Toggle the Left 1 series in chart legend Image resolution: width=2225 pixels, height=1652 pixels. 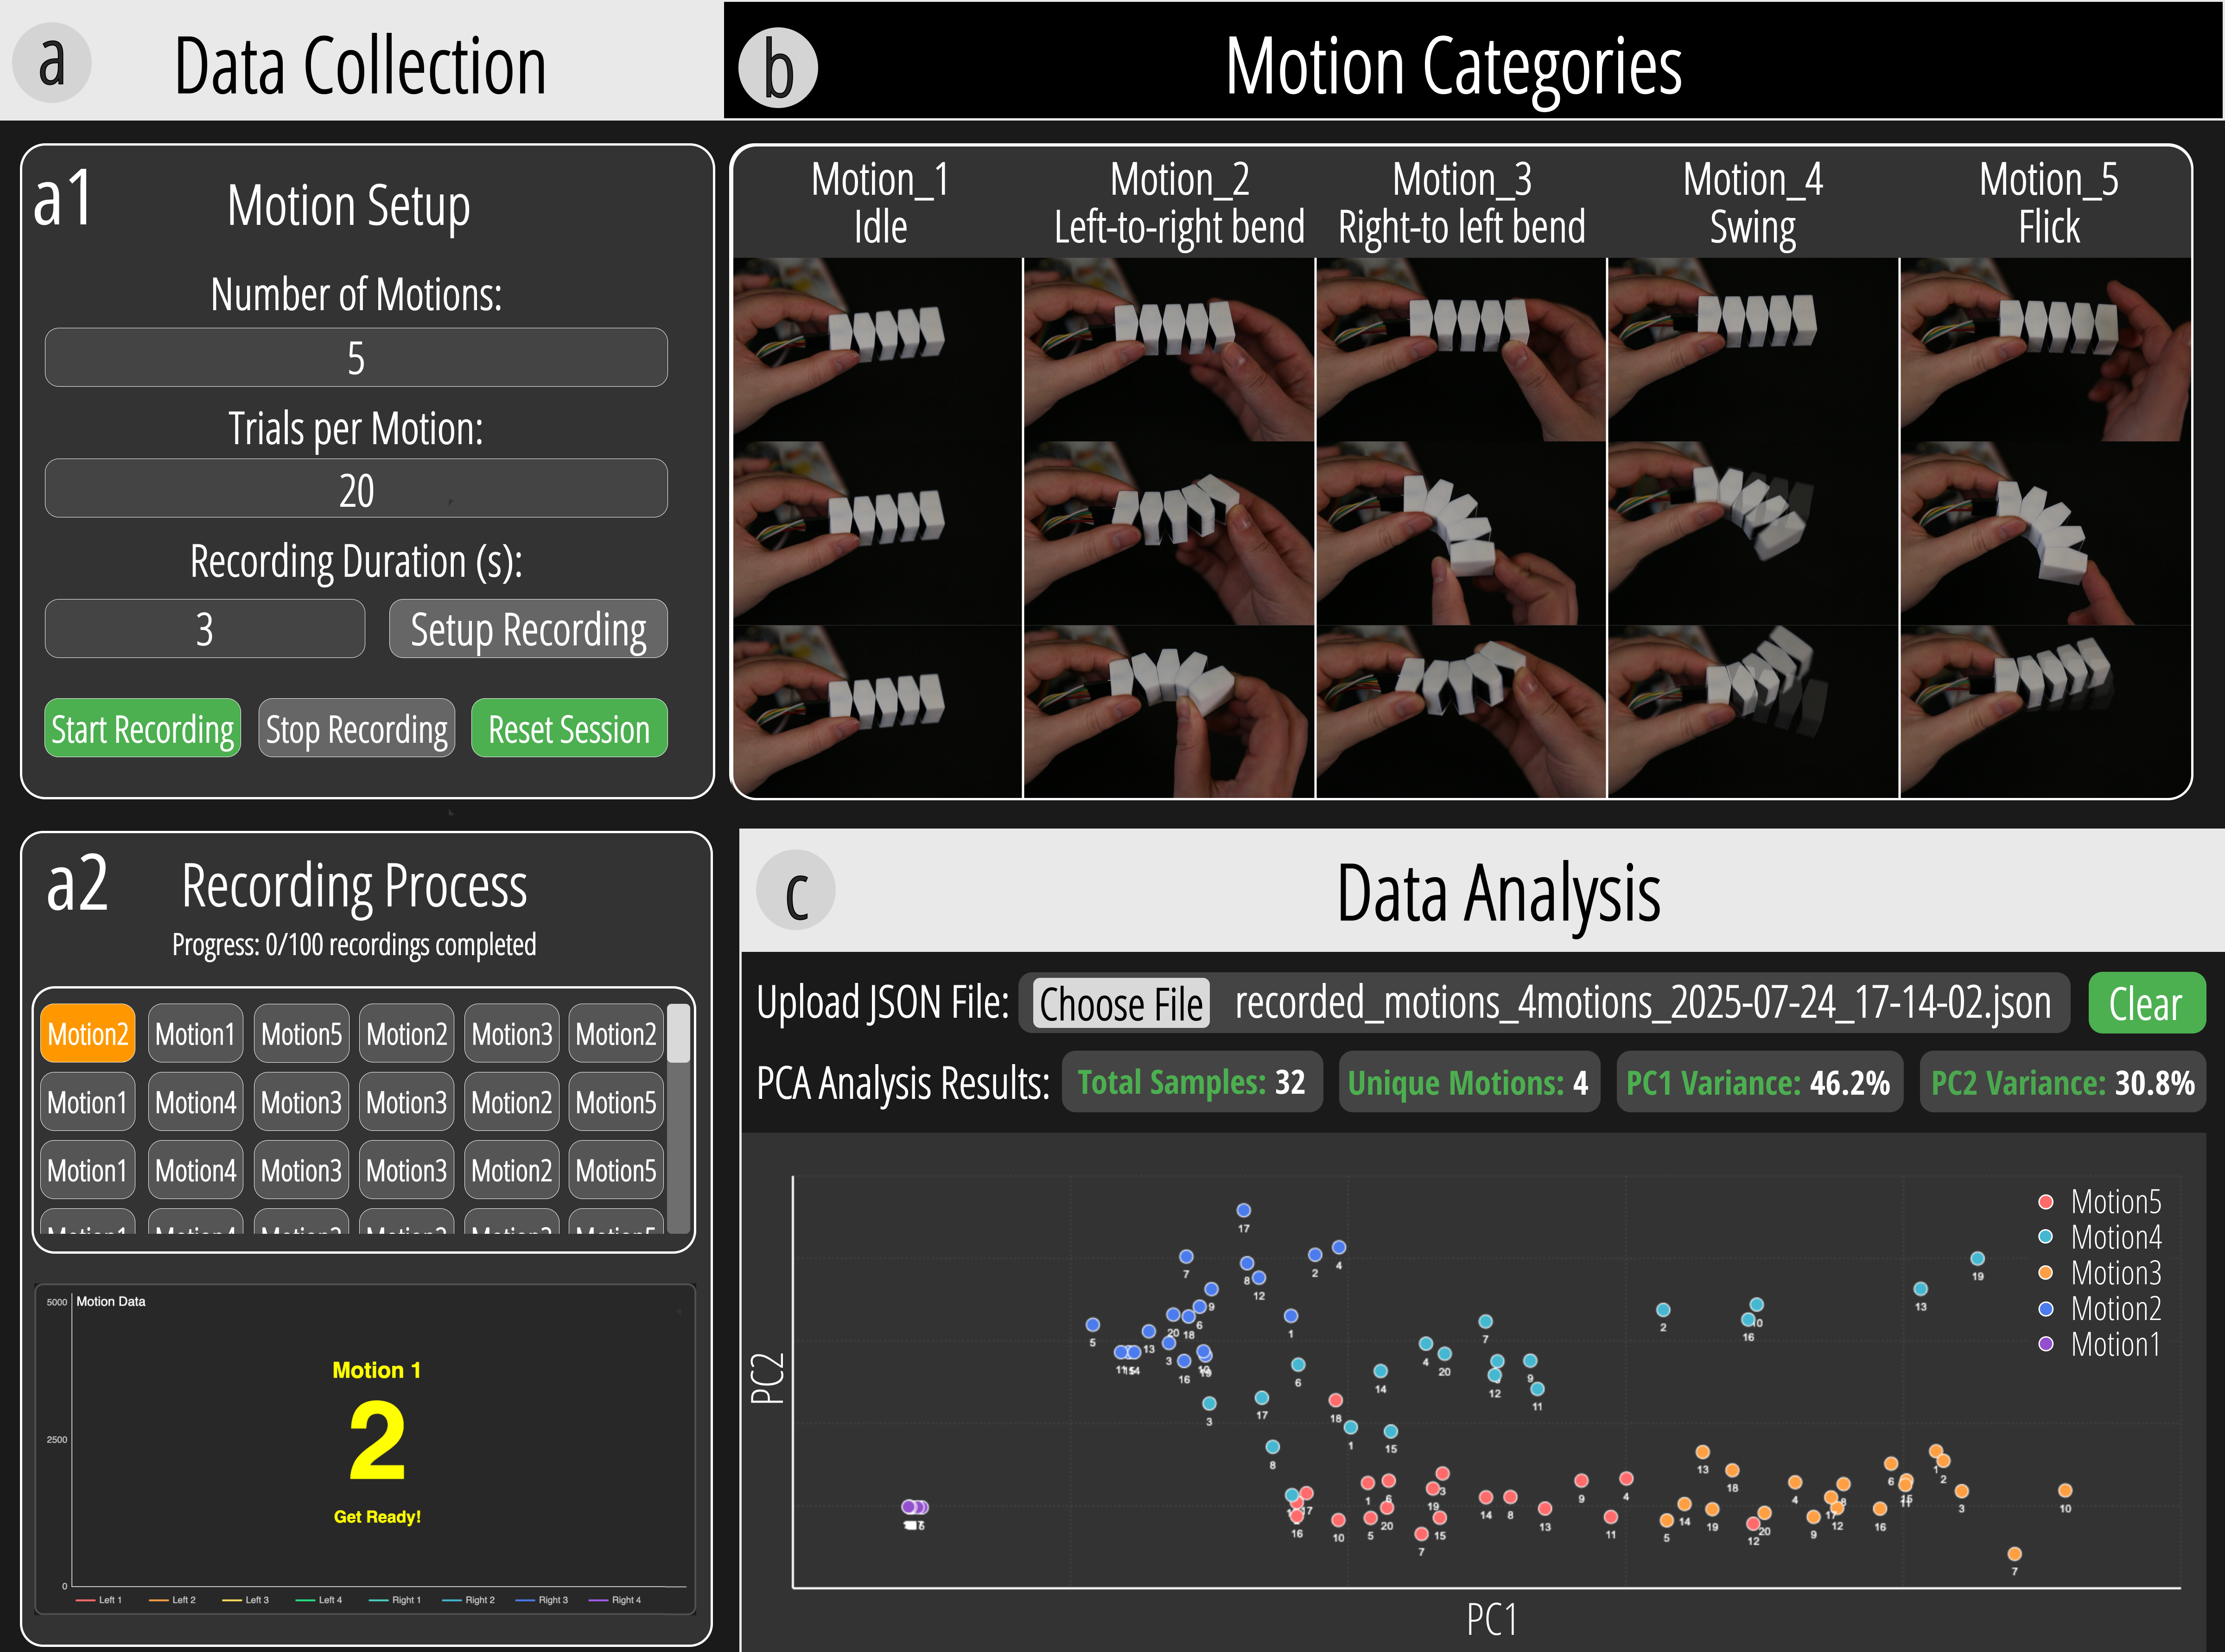click(x=99, y=1600)
